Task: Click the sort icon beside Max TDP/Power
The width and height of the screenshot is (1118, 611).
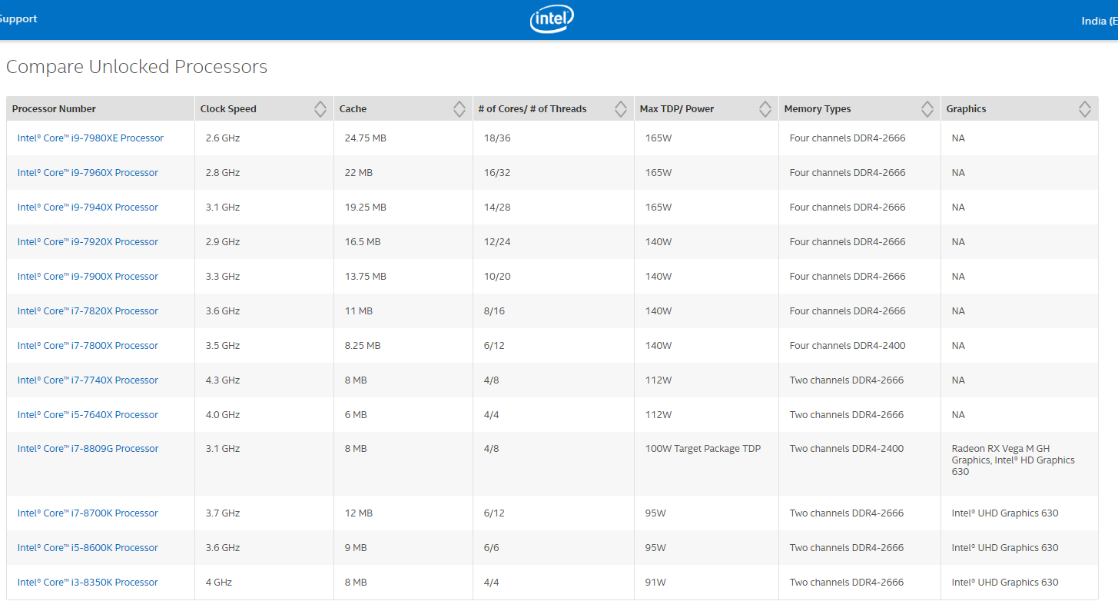Action: point(765,108)
